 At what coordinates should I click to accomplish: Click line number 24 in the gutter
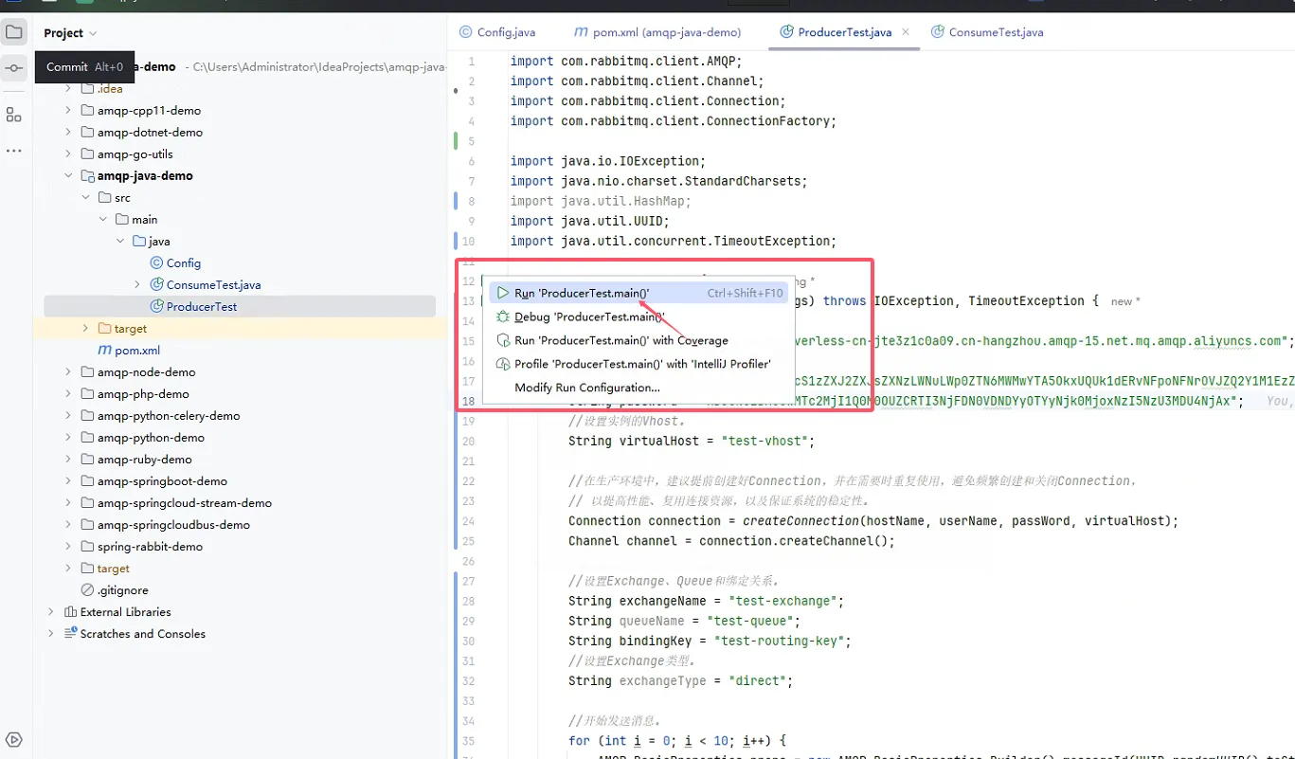point(468,521)
